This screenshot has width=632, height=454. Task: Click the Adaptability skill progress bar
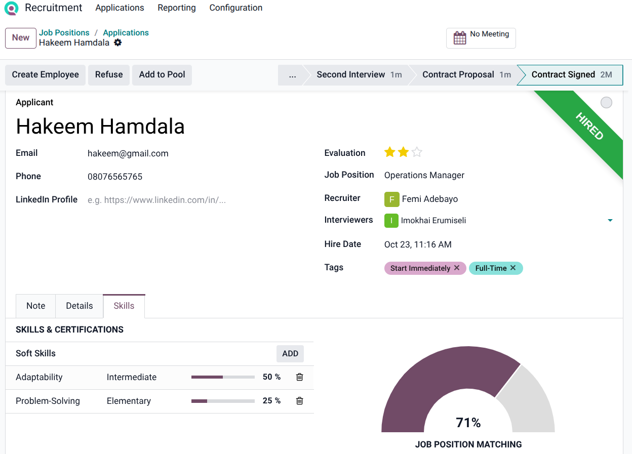coord(223,377)
